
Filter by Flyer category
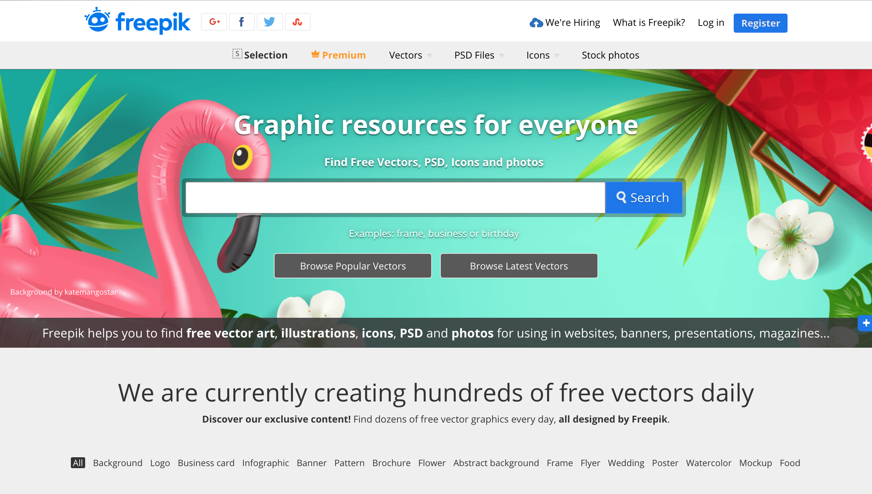[x=590, y=463]
